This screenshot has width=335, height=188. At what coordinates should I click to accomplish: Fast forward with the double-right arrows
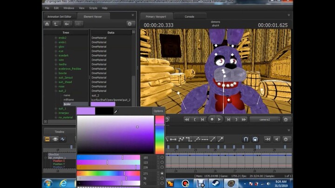pyautogui.click(x=244, y=120)
